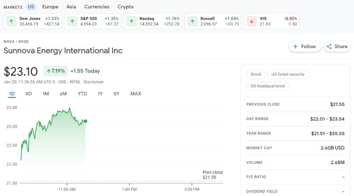Click the Previous Close value $21.55
The height and width of the screenshot is (196, 354).
pos(337,104)
